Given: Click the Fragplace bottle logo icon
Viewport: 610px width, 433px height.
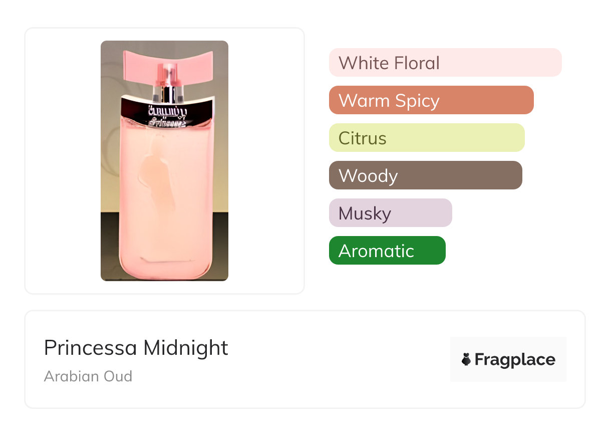Looking at the screenshot, I should coord(466,359).
